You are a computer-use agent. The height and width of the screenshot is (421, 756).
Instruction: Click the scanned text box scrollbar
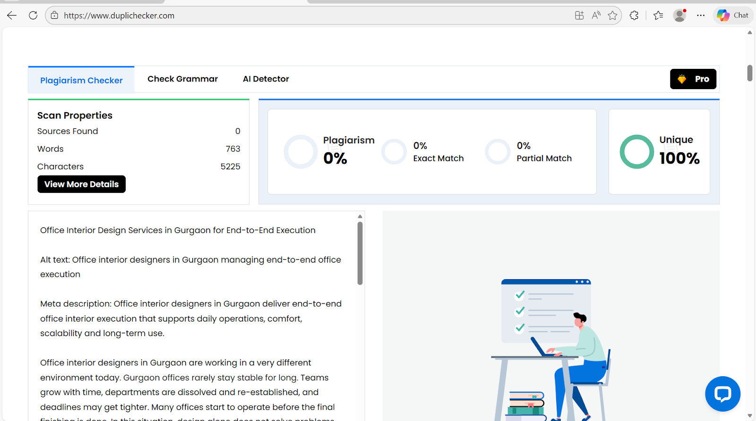point(360,254)
